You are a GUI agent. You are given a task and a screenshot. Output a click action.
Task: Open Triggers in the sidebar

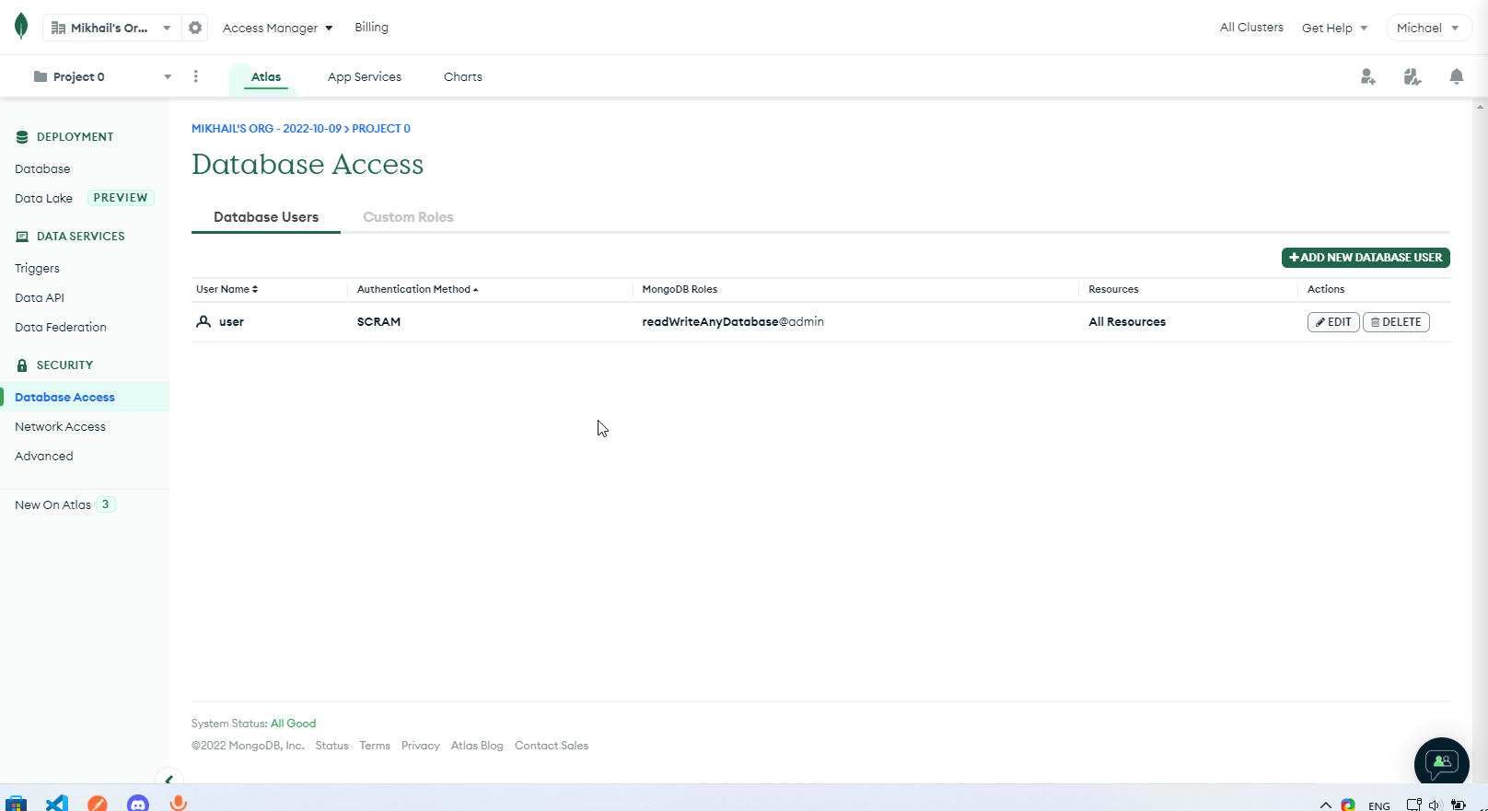point(37,268)
